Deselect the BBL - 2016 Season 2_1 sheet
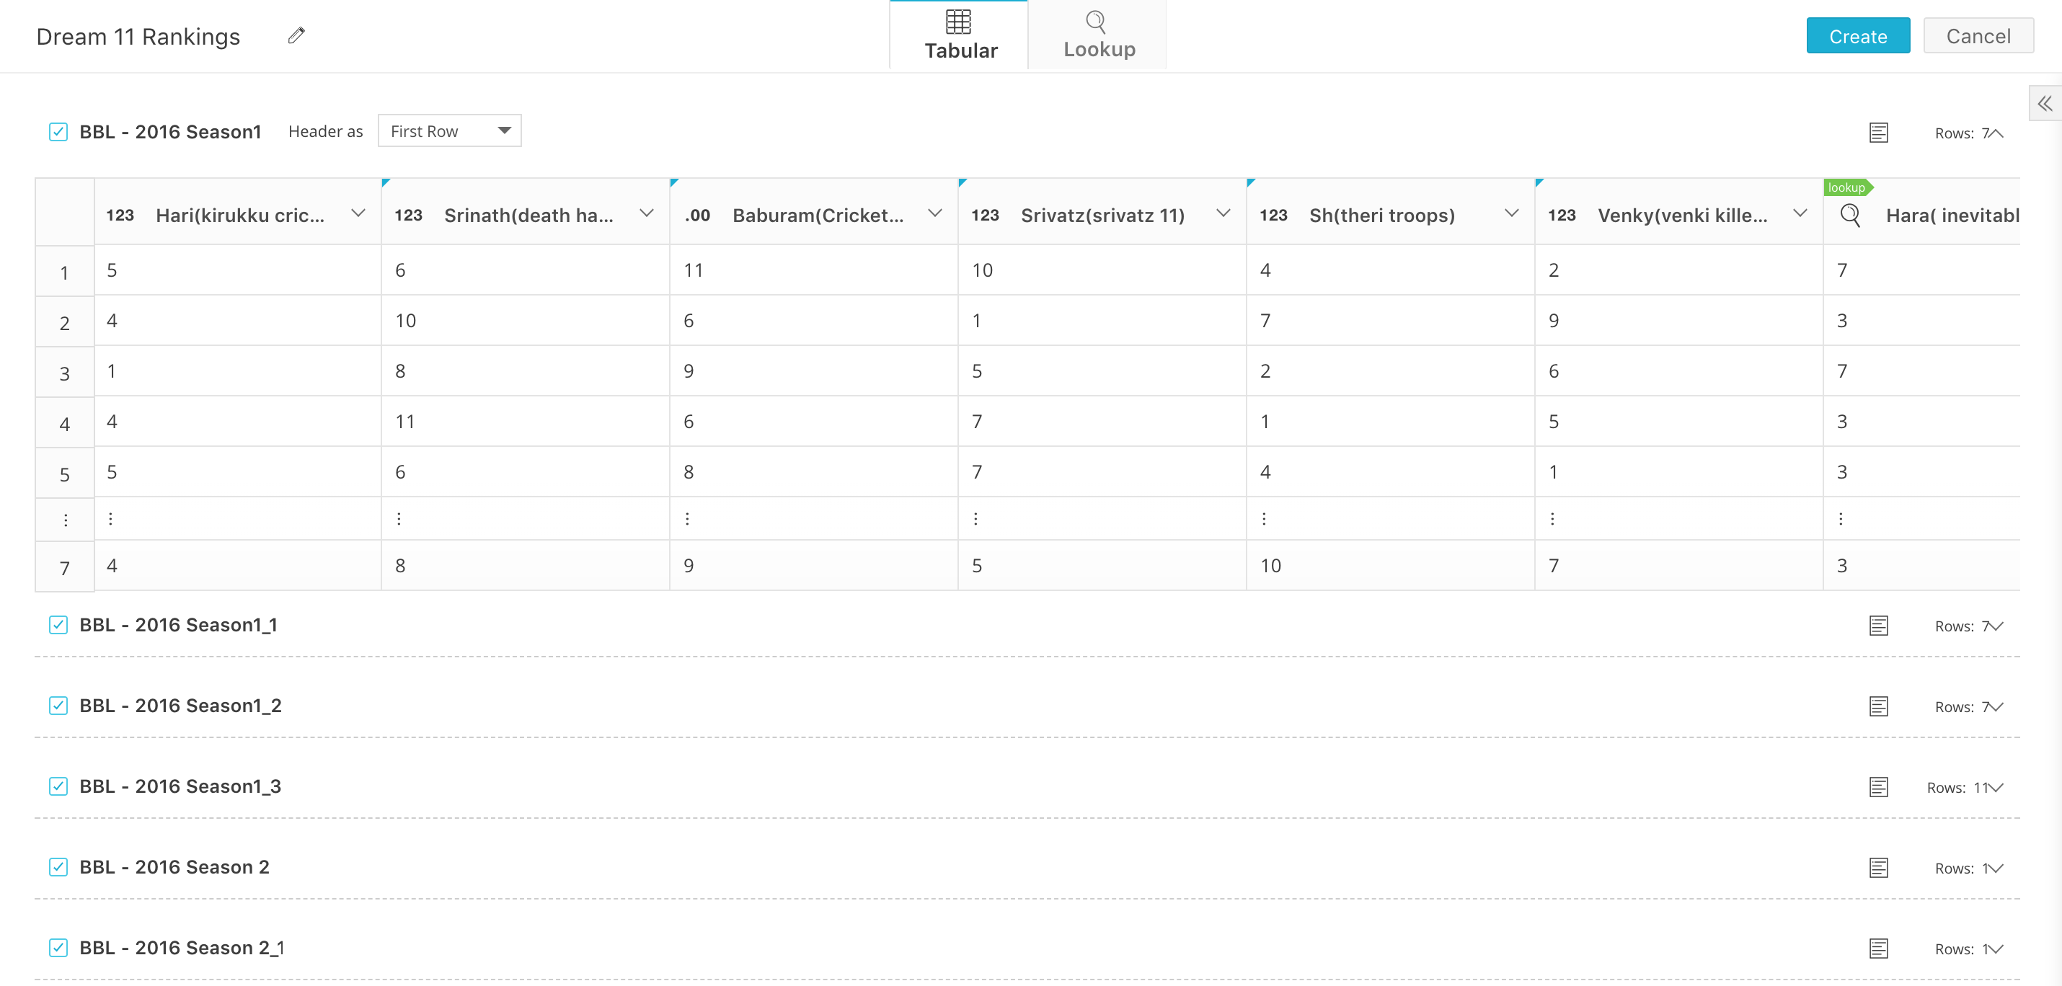Screen dimensions: 2062x986 (58, 948)
